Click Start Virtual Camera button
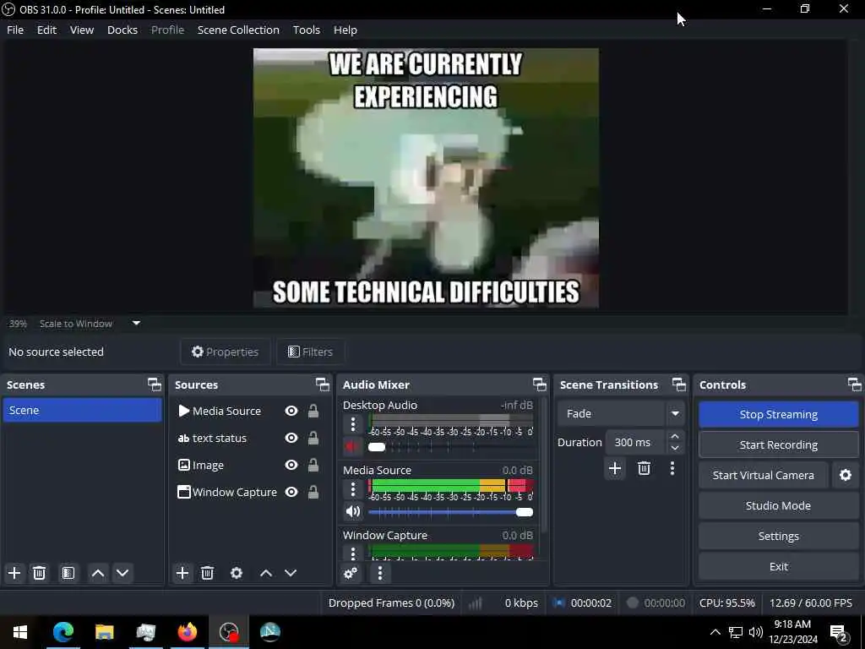The width and height of the screenshot is (865, 649). click(763, 475)
